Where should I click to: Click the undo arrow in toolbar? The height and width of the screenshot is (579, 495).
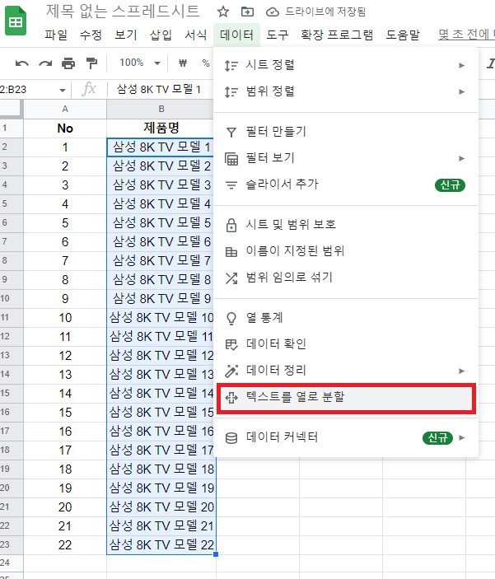coord(21,63)
